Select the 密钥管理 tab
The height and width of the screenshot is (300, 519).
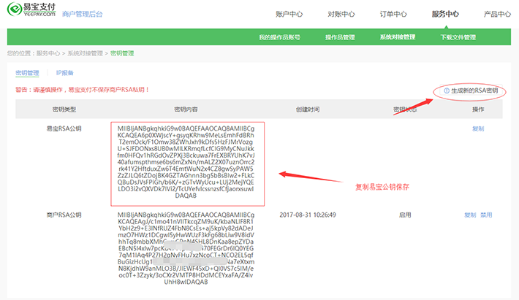tap(29, 73)
